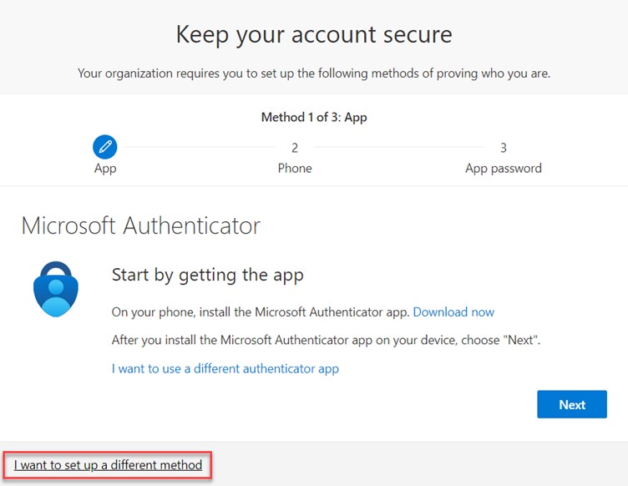
Task: Click the On your phone, install instruction text
Action: click(261, 311)
